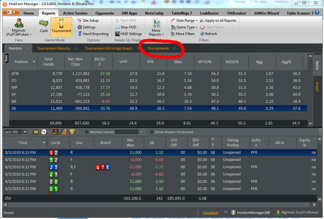The width and height of the screenshot is (324, 219).
Task: Click Stop HUD
Action: click(x=126, y=27)
